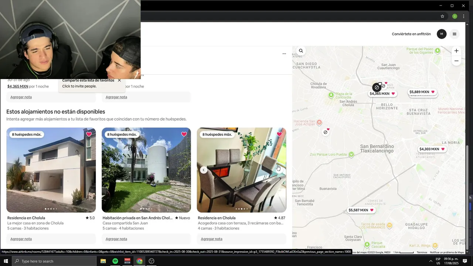
Task: Unfavorite Habitación privada en San Andrés heart
Action: (184, 134)
